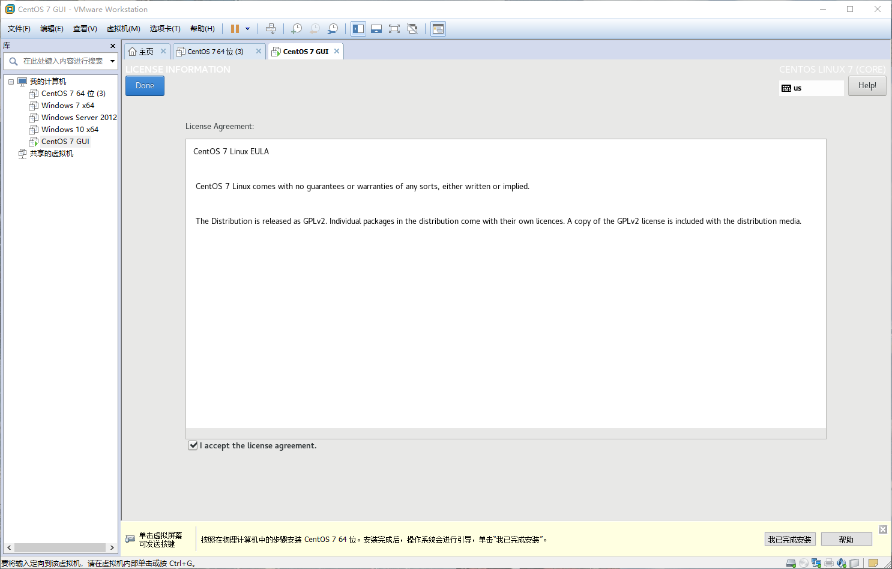Toggle the thumbnail bar view
Viewport: 892px width, 569px height.
pyautogui.click(x=376, y=29)
